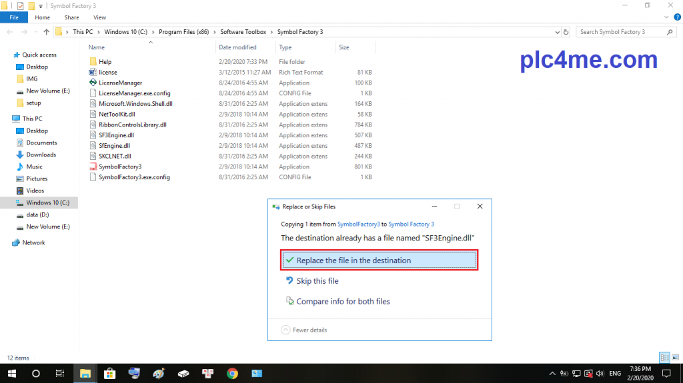The height and width of the screenshot is (383, 683).
Task: Click Compare info for both files
Action: [343, 301]
